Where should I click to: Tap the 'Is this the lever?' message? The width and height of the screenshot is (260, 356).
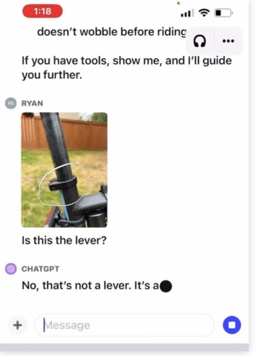coord(64,241)
